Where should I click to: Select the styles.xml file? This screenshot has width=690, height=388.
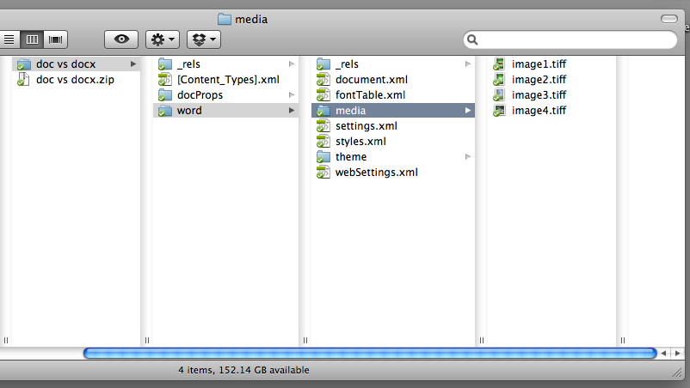[x=360, y=142]
